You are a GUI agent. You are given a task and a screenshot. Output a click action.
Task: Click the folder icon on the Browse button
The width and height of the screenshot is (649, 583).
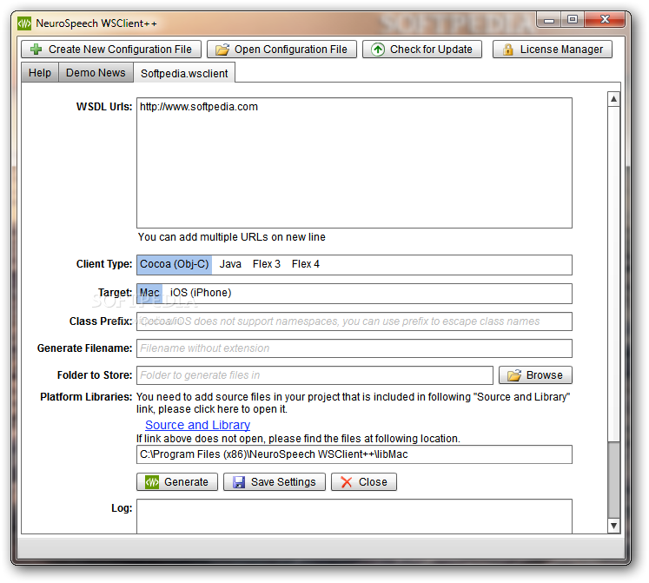(x=514, y=375)
